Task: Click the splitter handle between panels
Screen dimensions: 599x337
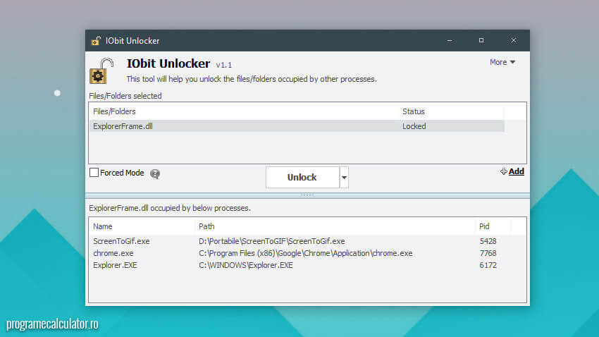Action: 307,195
